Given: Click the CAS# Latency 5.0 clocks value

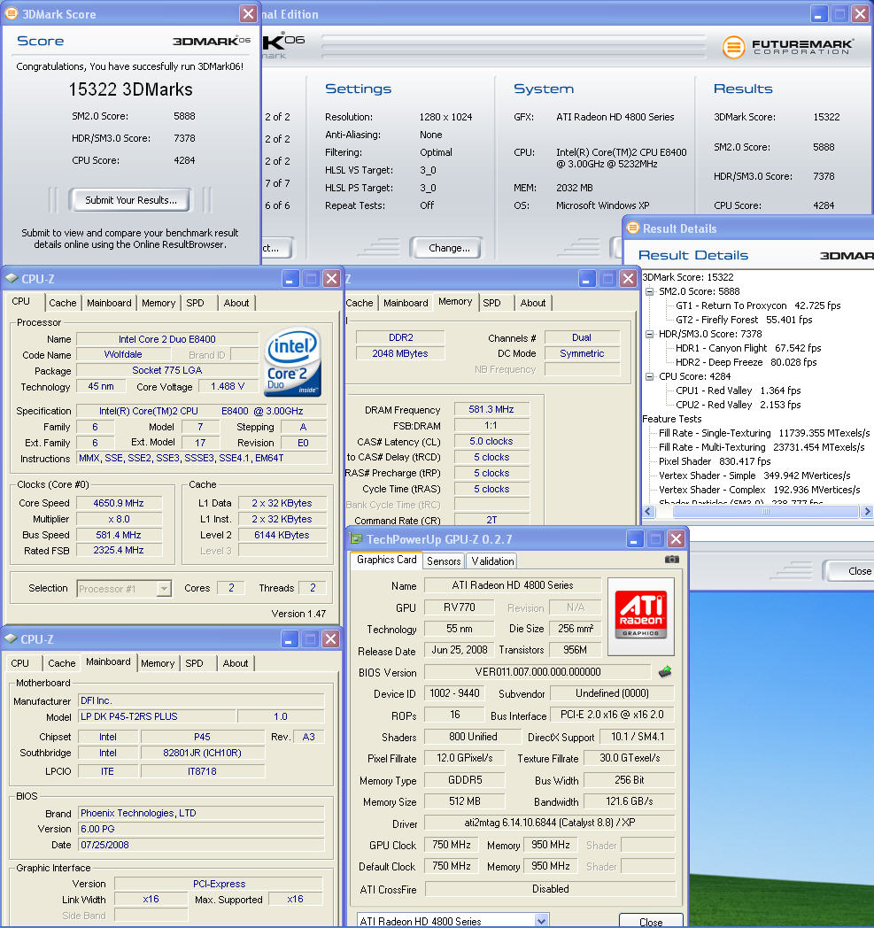Looking at the screenshot, I should (x=491, y=442).
